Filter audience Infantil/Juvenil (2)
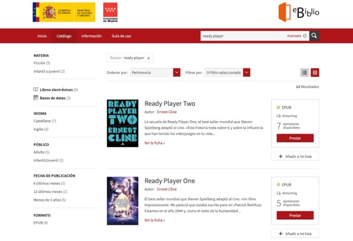353x241 pixels. pyautogui.click(x=48, y=161)
